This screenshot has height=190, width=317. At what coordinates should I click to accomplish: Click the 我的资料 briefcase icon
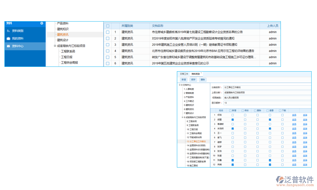[8, 39]
